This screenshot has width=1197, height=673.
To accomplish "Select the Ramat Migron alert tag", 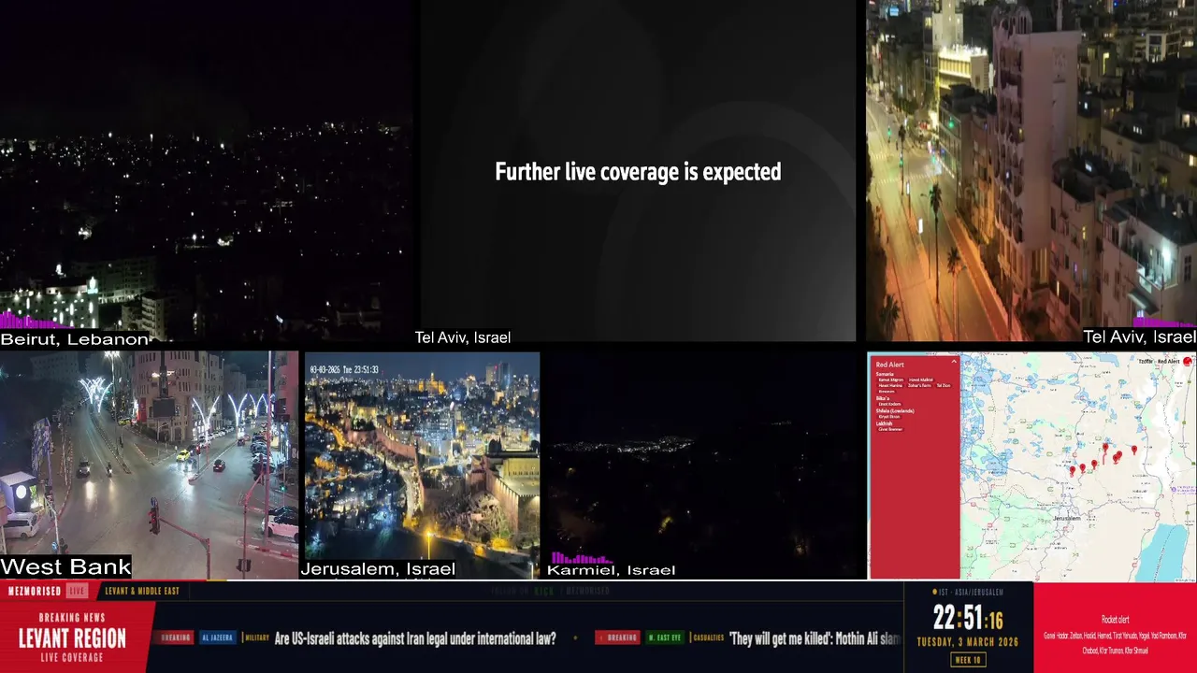I will (x=890, y=379).
